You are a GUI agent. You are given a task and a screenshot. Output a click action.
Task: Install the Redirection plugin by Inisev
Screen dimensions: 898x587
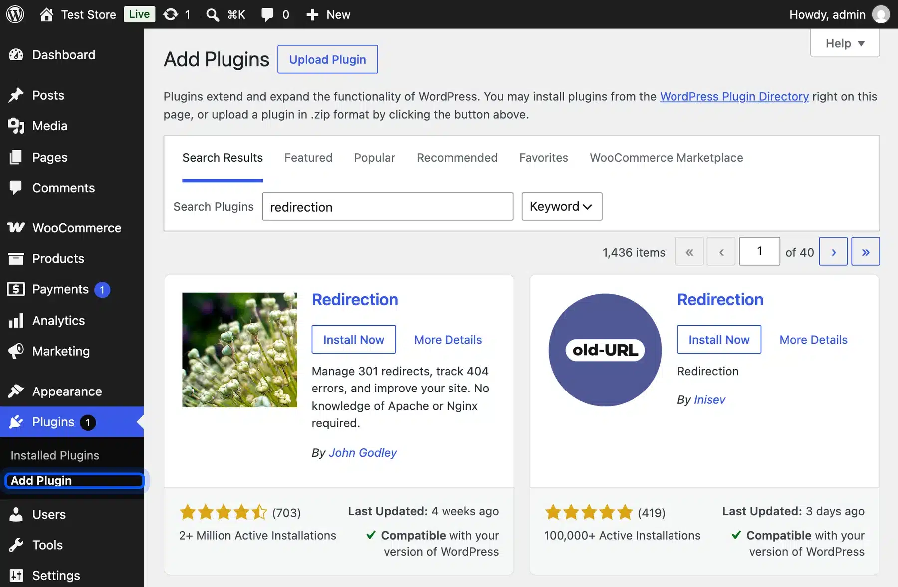[x=719, y=340]
